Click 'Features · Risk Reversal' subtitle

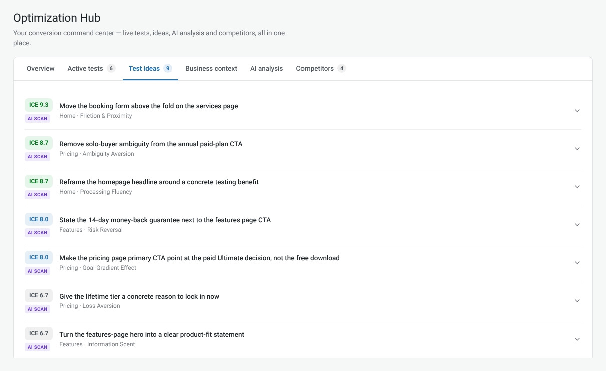(x=91, y=230)
